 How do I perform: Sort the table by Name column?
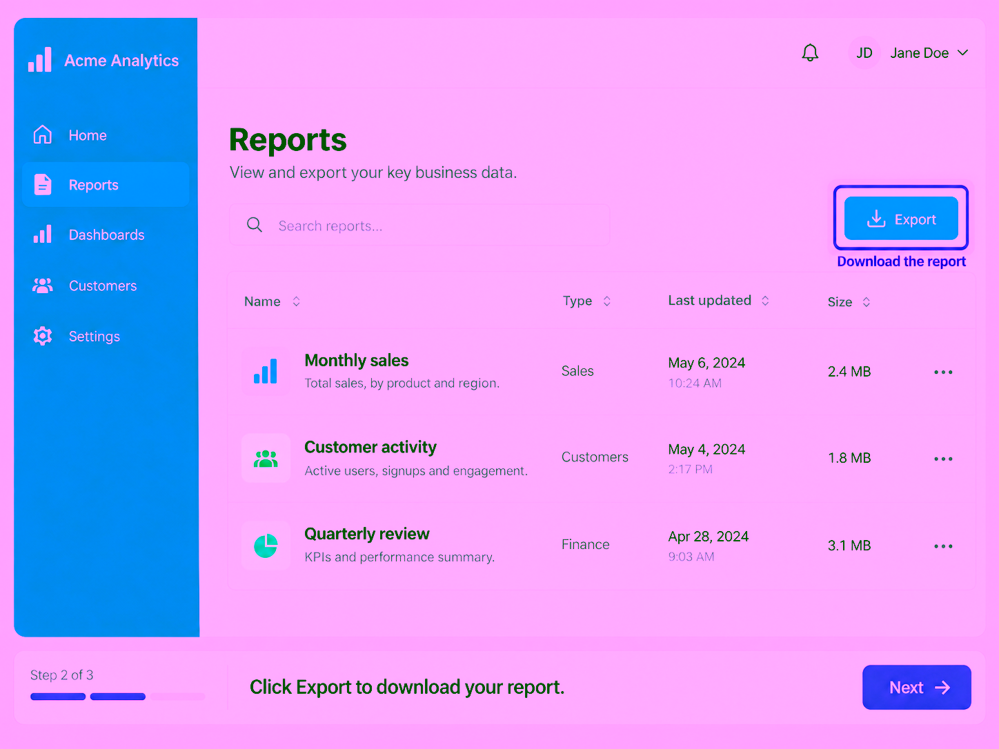(x=273, y=301)
